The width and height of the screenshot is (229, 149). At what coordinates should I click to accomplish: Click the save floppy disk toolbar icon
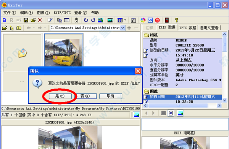coord(26,20)
